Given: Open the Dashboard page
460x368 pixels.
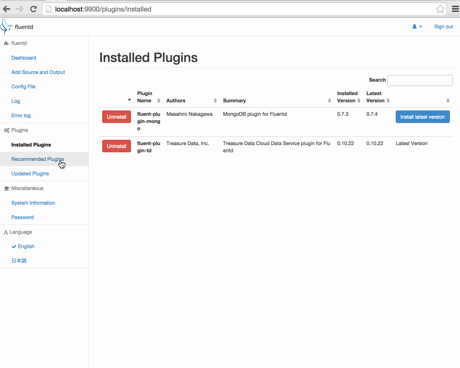Looking at the screenshot, I should pyautogui.click(x=24, y=58).
